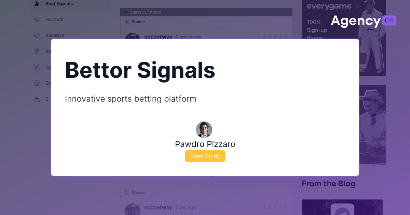Set the fifth star on the rating control
This screenshot has width=410, height=215.
click(286, 37)
